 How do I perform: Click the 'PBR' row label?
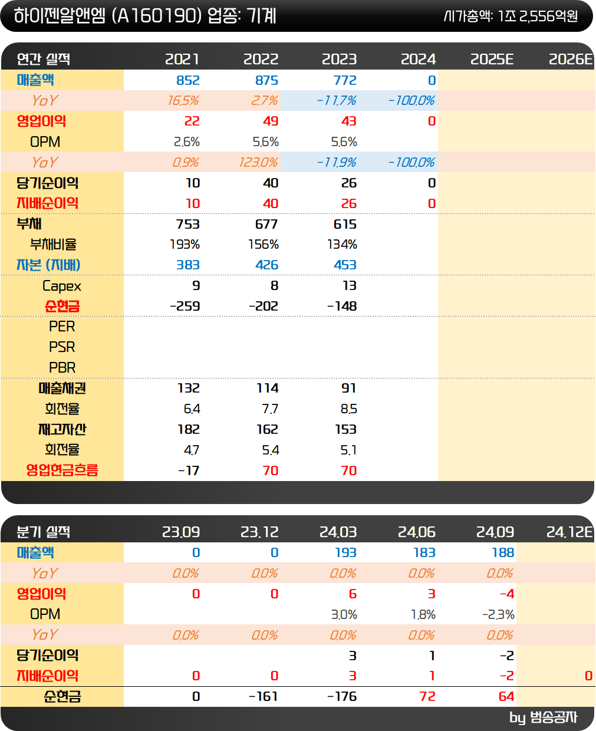click(x=62, y=368)
